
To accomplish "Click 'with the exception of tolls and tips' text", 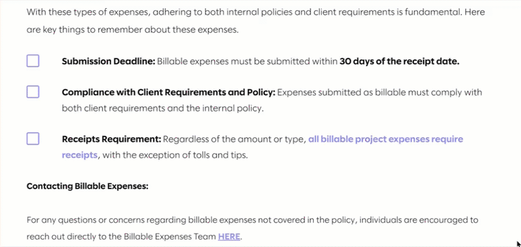I will tap(174, 155).
